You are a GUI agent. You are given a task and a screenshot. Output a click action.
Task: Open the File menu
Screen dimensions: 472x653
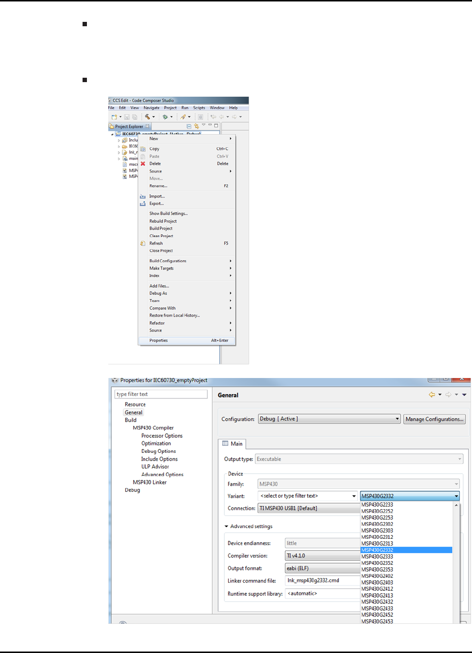coord(111,108)
